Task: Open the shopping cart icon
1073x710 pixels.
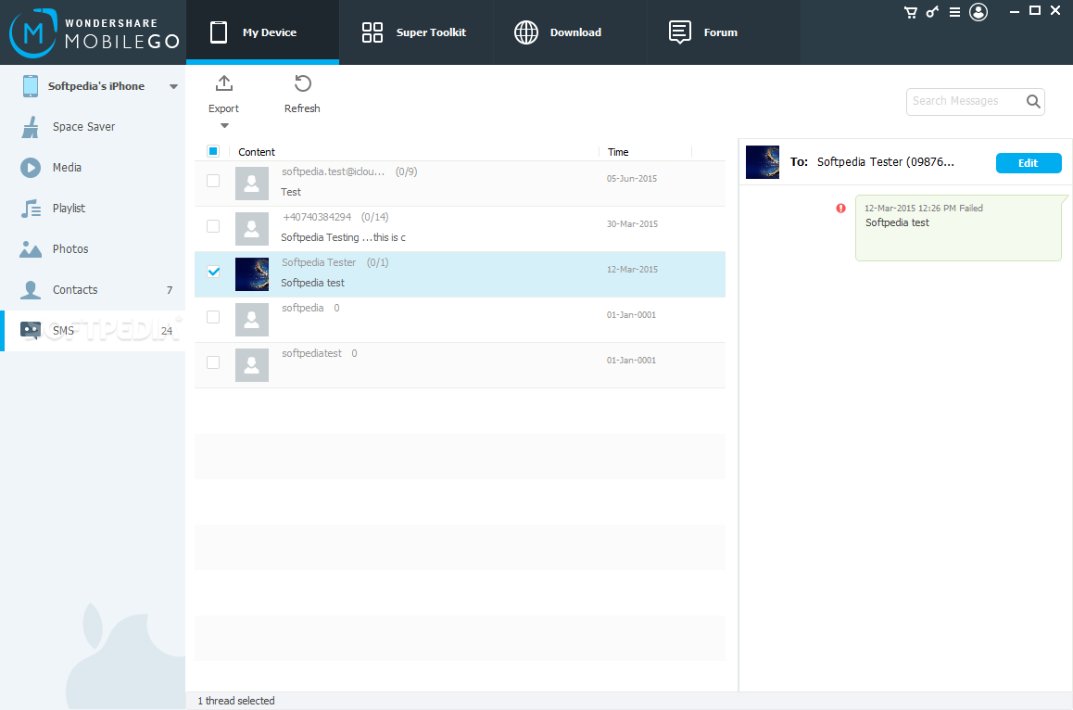Action: pos(910,12)
